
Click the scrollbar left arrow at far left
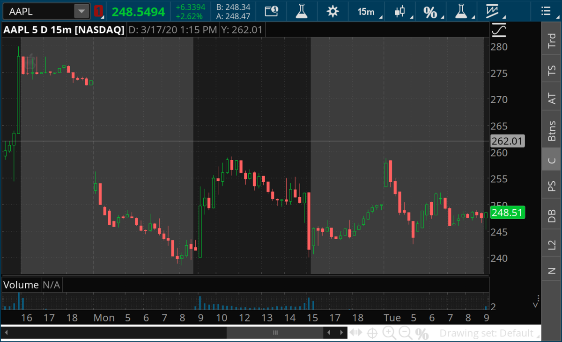pyautogui.click(x=7, y=333)
